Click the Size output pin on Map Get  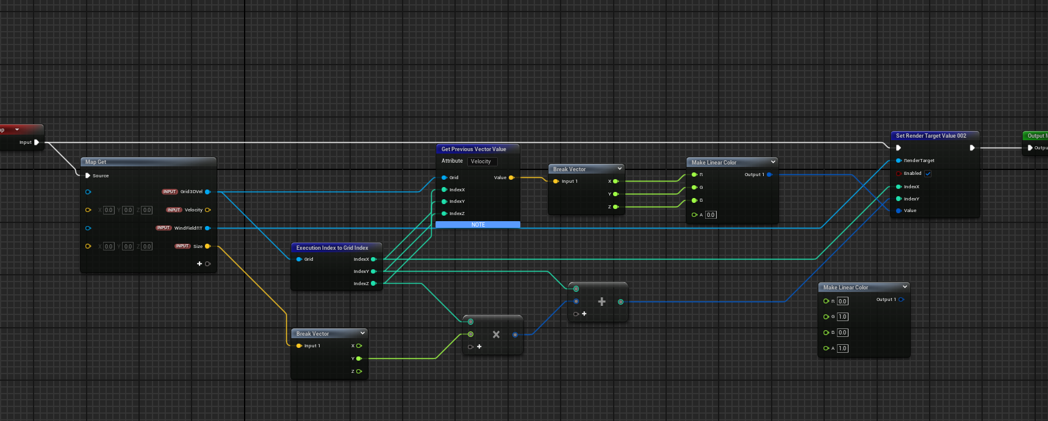point(207,247)
